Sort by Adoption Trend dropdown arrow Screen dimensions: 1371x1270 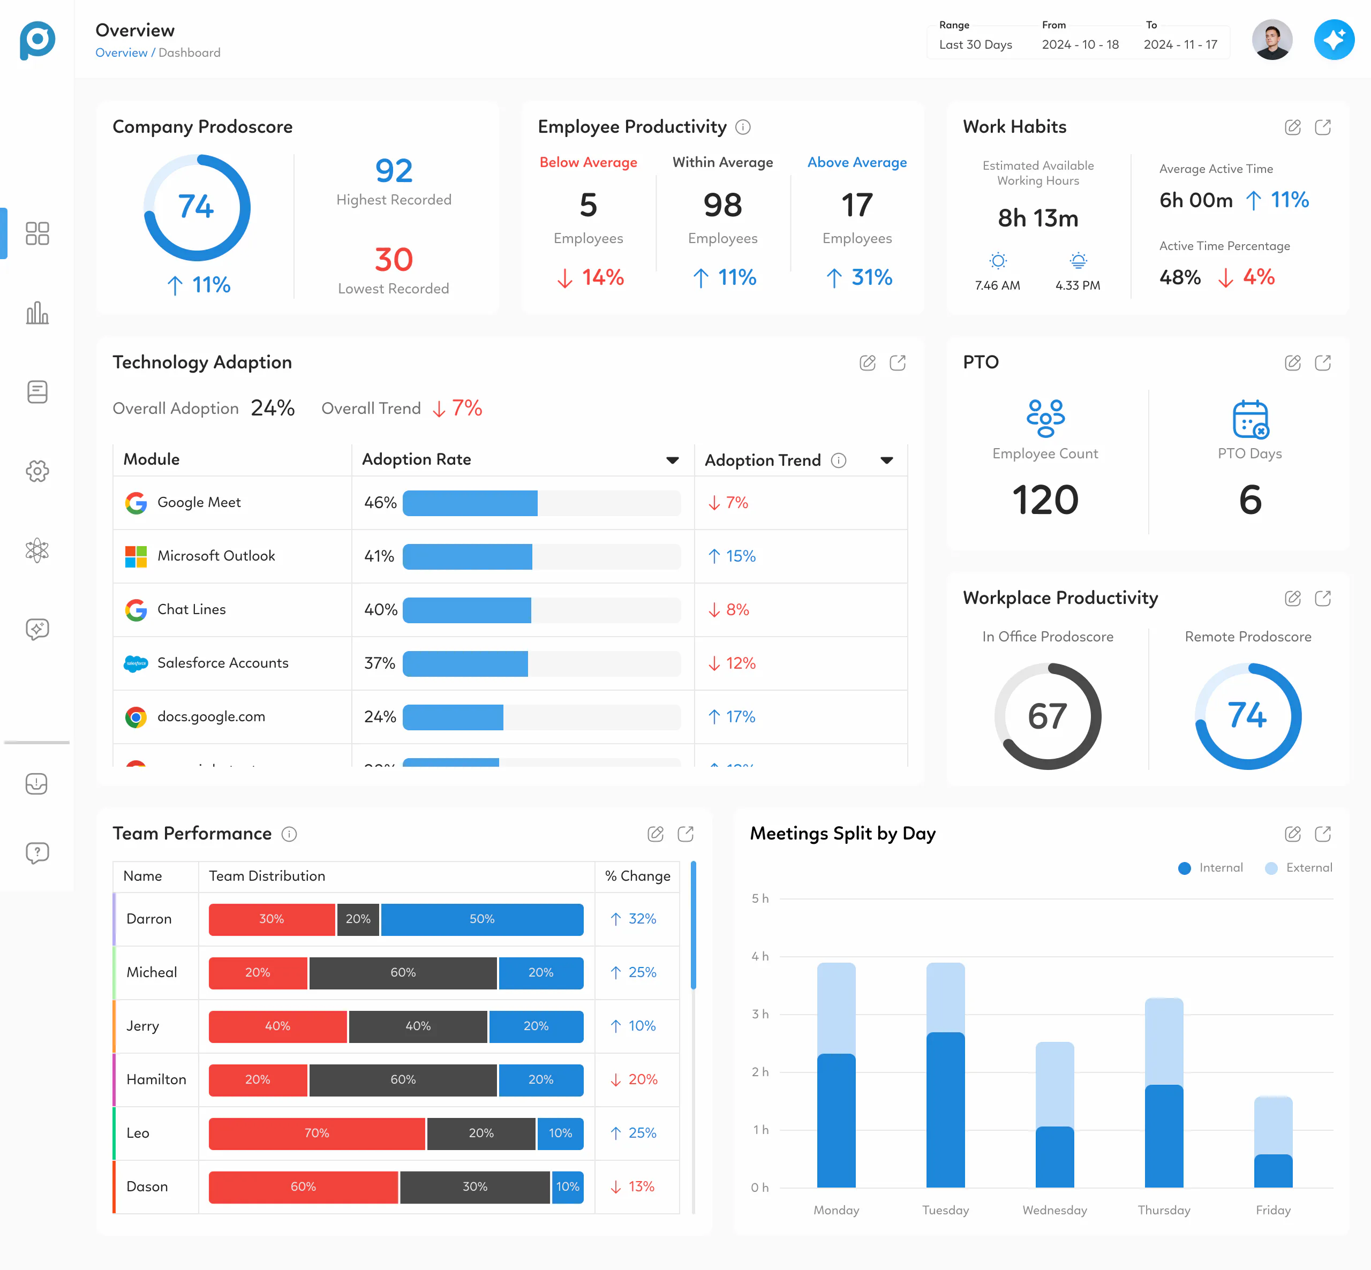pos(887,460)
